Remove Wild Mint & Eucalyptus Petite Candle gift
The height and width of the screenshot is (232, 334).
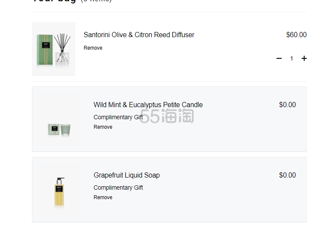(x=103, y=127)
